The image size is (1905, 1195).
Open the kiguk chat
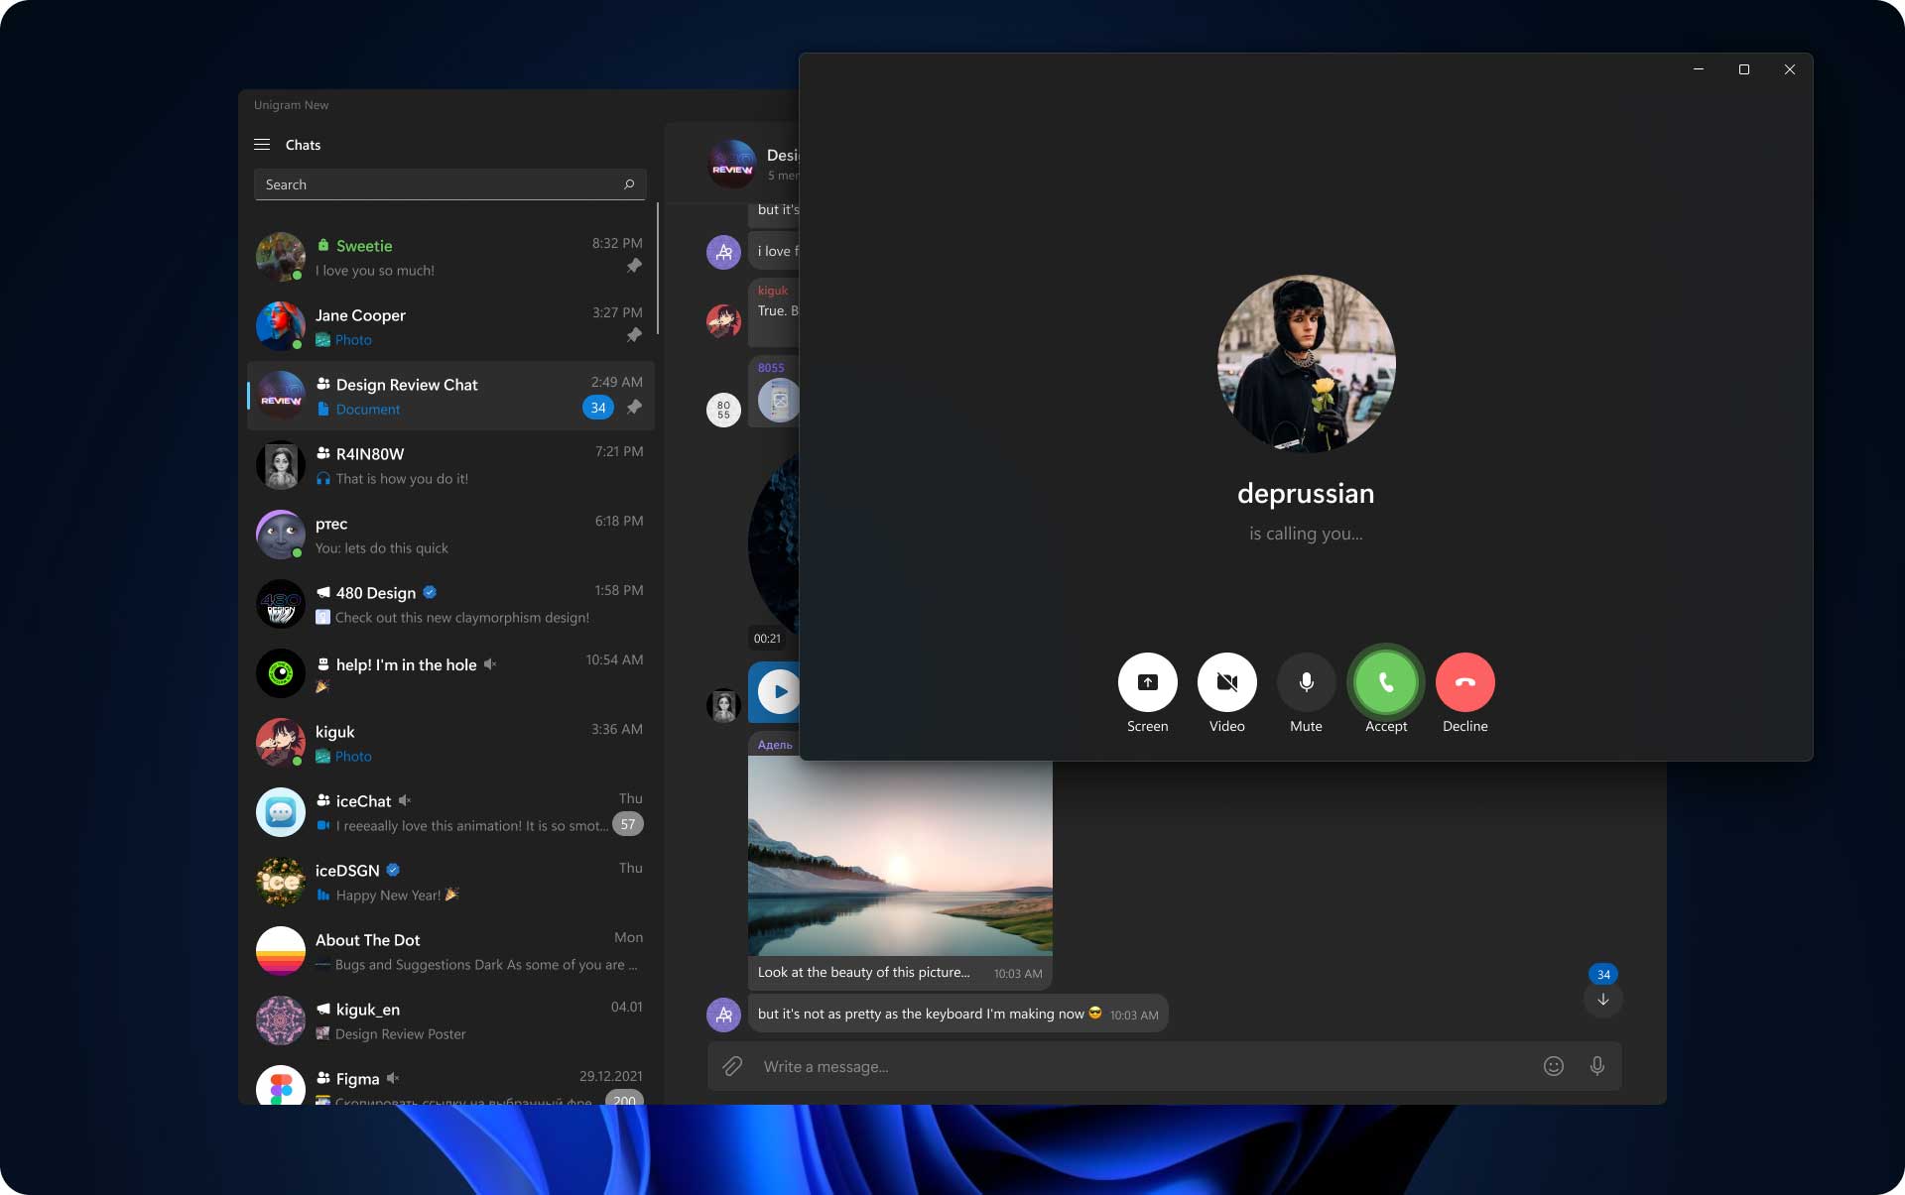click(x=450, y=743)
